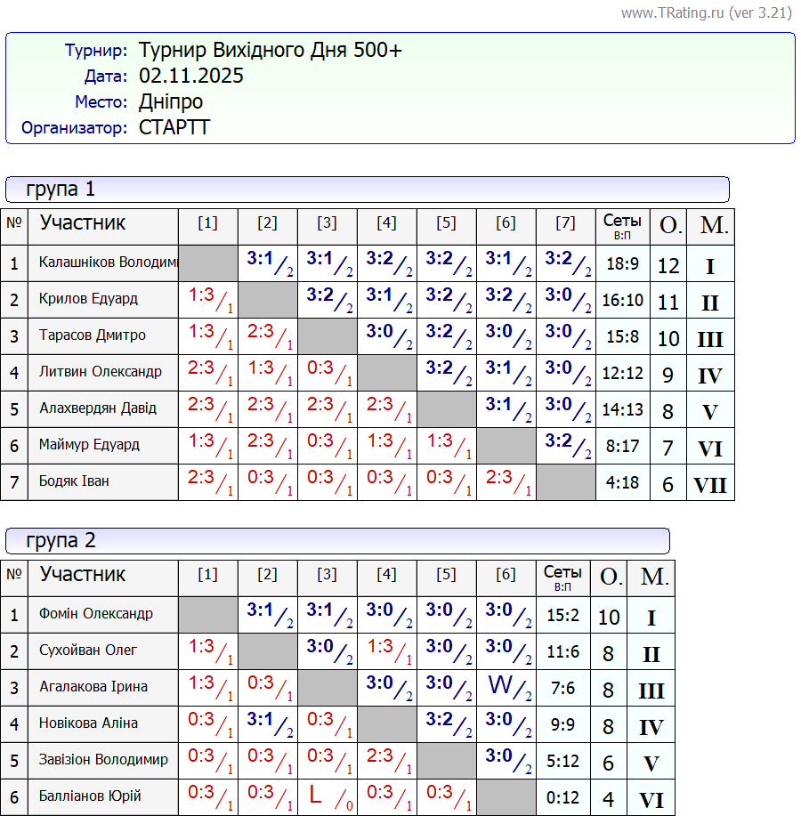The image size is (801, 816).
Task: Click the група 2 group header
Action: [x=61, y=540]
